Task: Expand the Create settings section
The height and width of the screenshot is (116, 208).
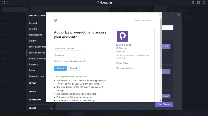Action: 32,92
